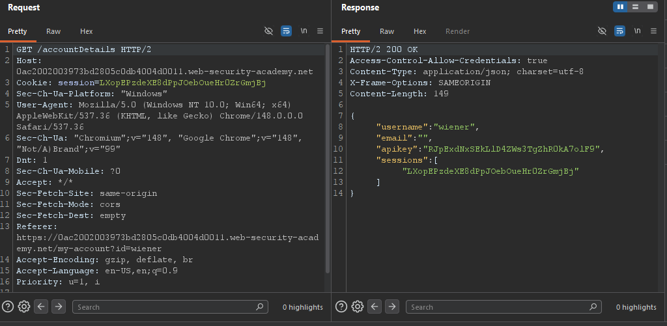Click the GET /accountDetails request line

(84, 49)
